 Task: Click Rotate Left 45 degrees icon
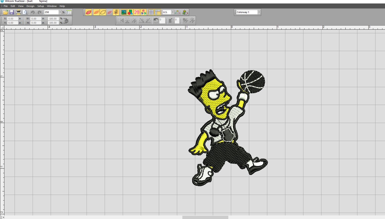(x=141, y=21)
